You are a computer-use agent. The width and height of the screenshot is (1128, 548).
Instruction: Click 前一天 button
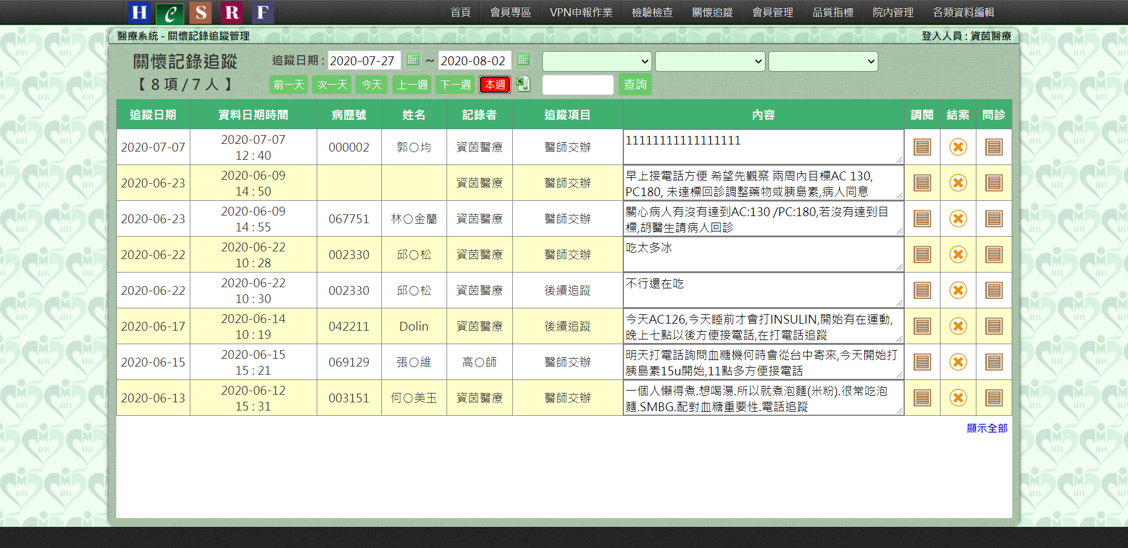point(288,85)
